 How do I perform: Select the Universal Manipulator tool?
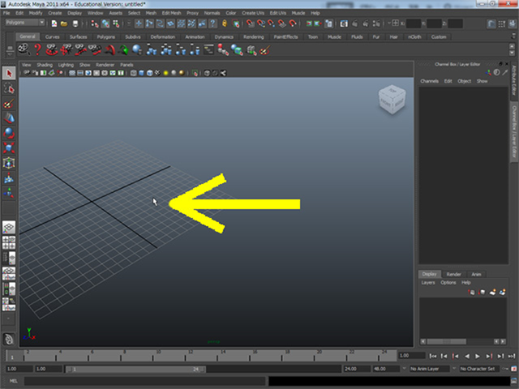(9, 163)
